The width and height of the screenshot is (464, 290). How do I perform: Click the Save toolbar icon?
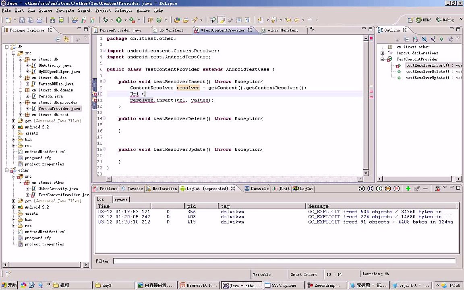(22, 20)
